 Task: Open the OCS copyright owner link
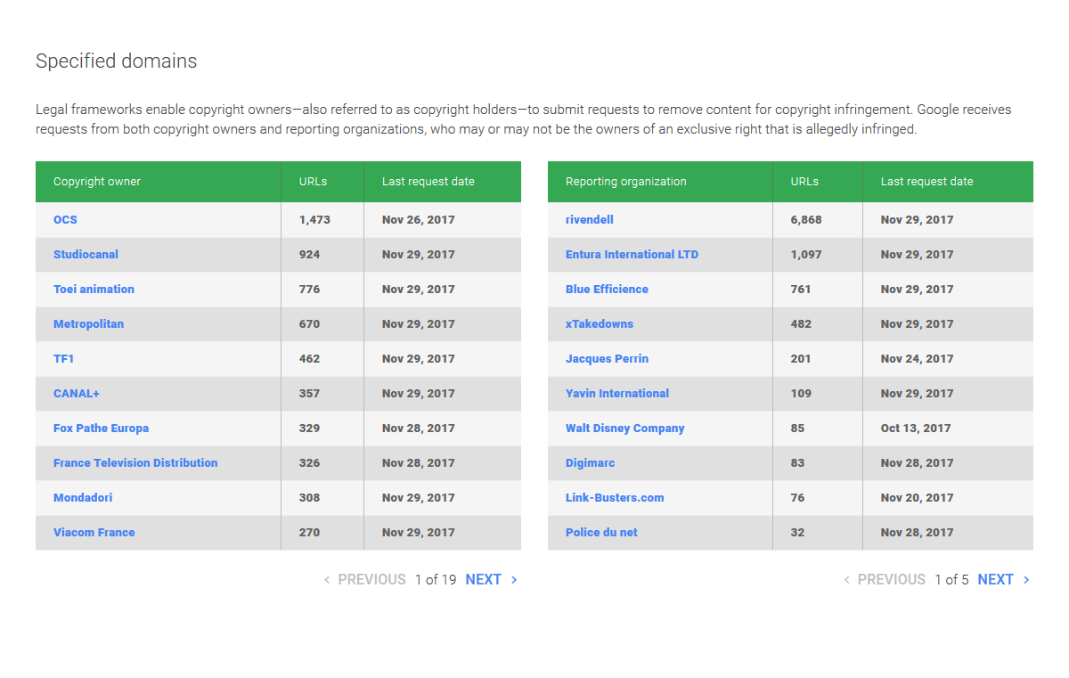[65, 219]
